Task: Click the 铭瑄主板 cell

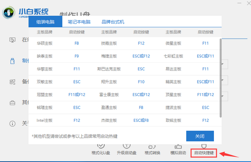Action: [44, 107]
